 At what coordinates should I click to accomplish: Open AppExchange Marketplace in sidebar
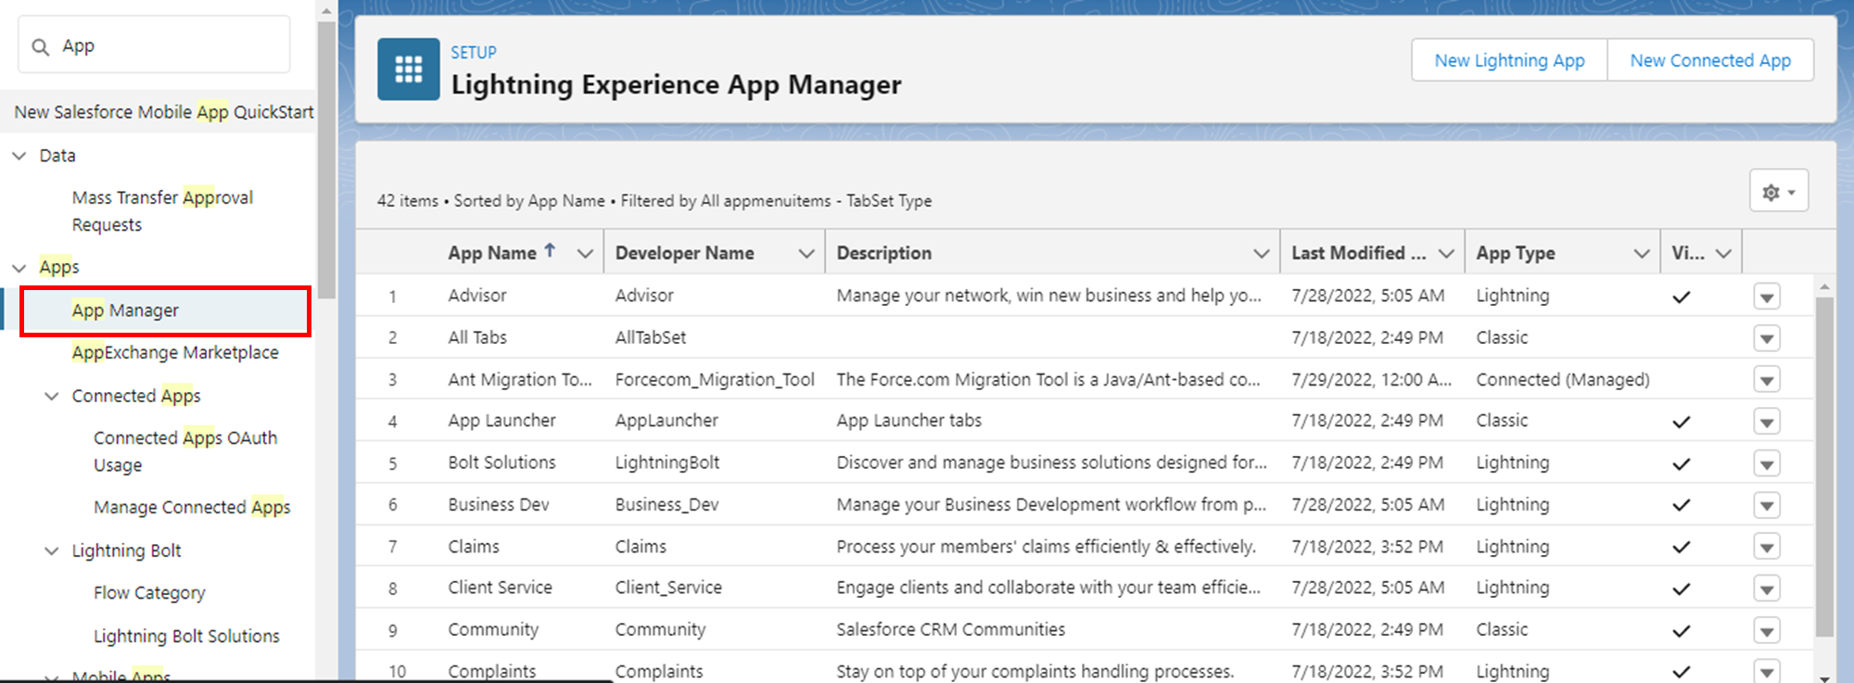point(175,352)
